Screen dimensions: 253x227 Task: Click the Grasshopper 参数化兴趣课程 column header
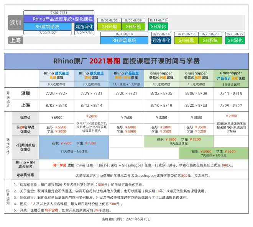[x=161, y=75]
